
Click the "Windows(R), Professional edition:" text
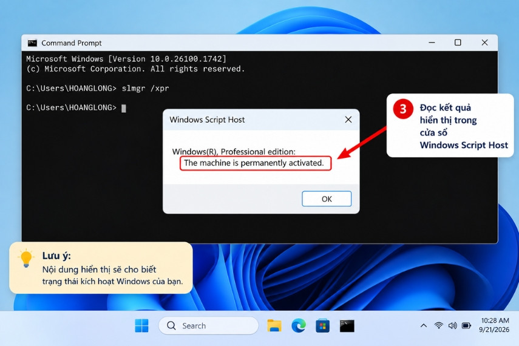[x=234, y=152]
